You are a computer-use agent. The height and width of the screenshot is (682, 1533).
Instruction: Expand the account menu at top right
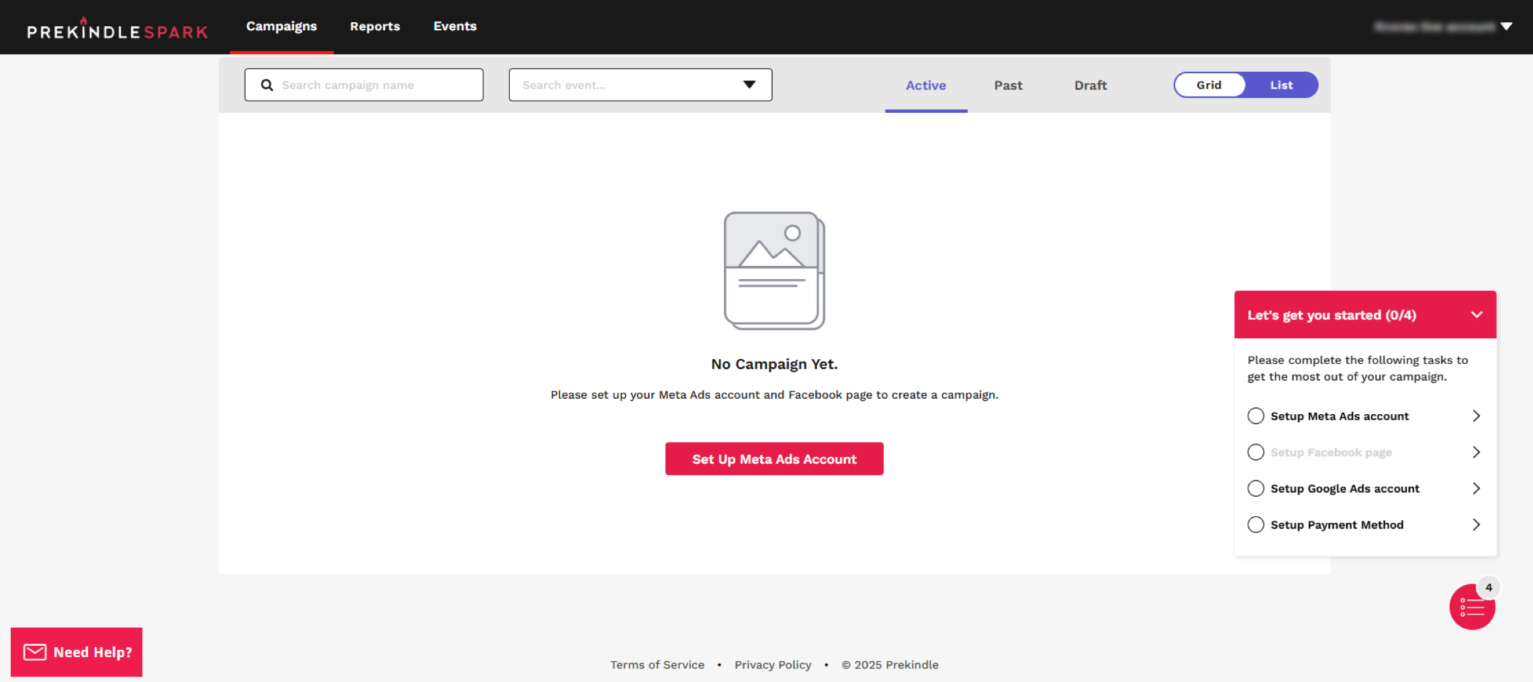(x=1506, y=27)
